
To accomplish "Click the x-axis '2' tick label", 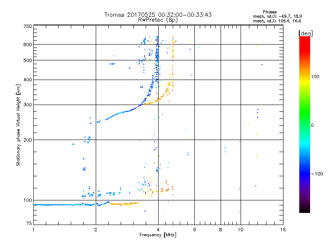I will tap(96, 230).
